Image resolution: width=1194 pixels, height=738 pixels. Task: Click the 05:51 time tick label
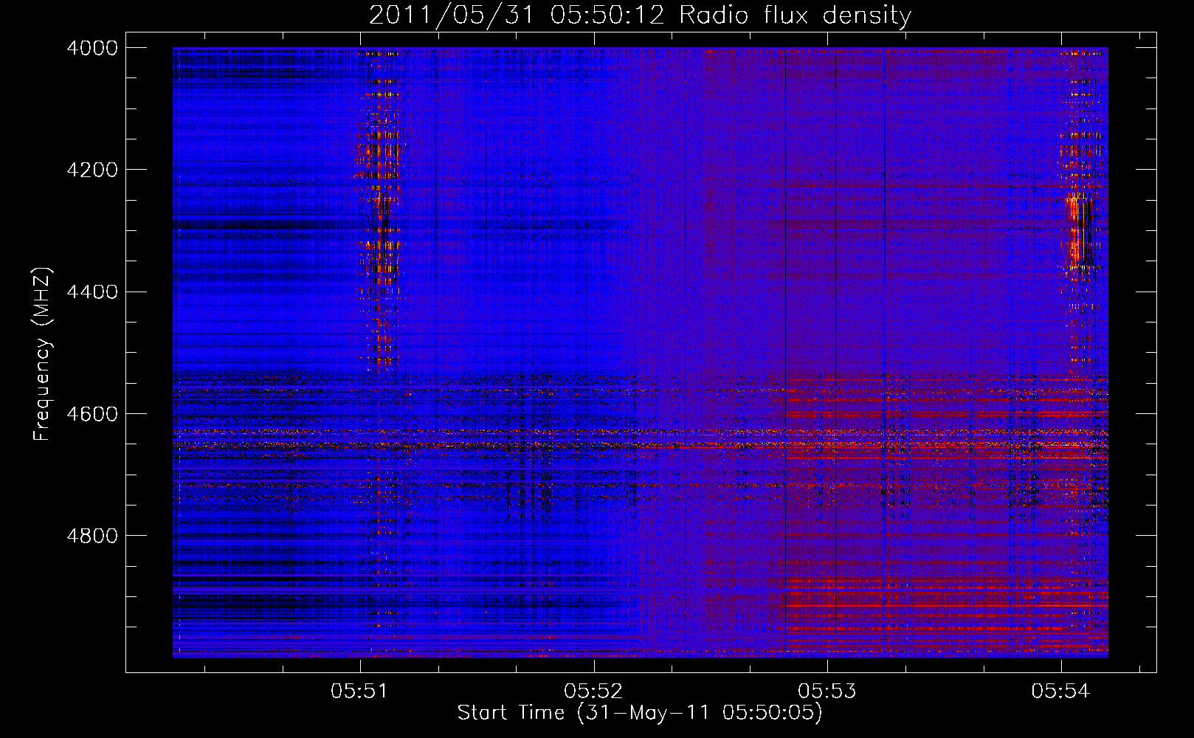(x=359, y=691)
